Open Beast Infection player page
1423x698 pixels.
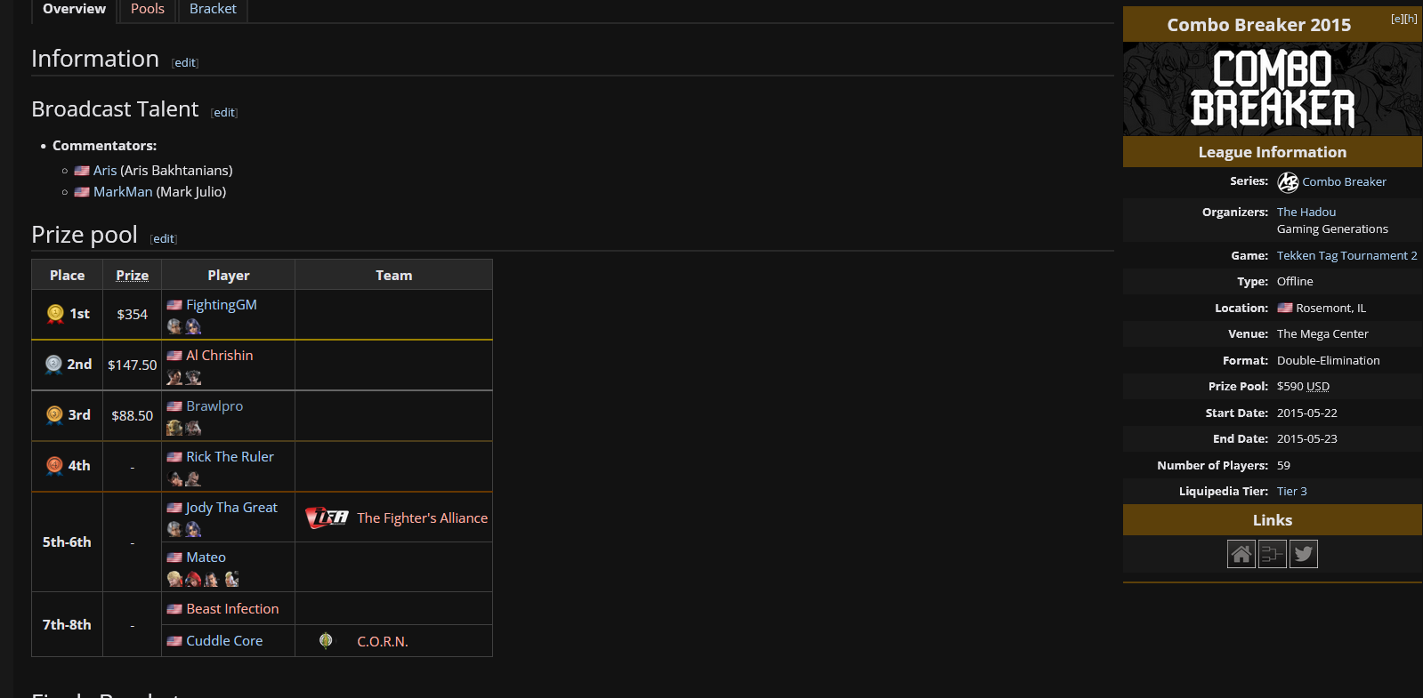pos(232,609)
